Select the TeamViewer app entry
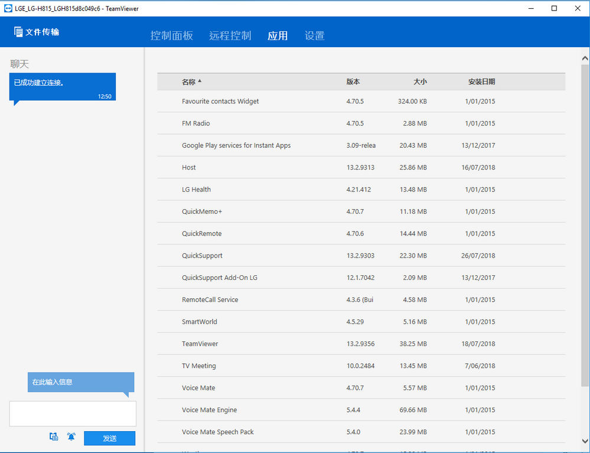Screen dimensions: 590x453 tap(361, 344)
